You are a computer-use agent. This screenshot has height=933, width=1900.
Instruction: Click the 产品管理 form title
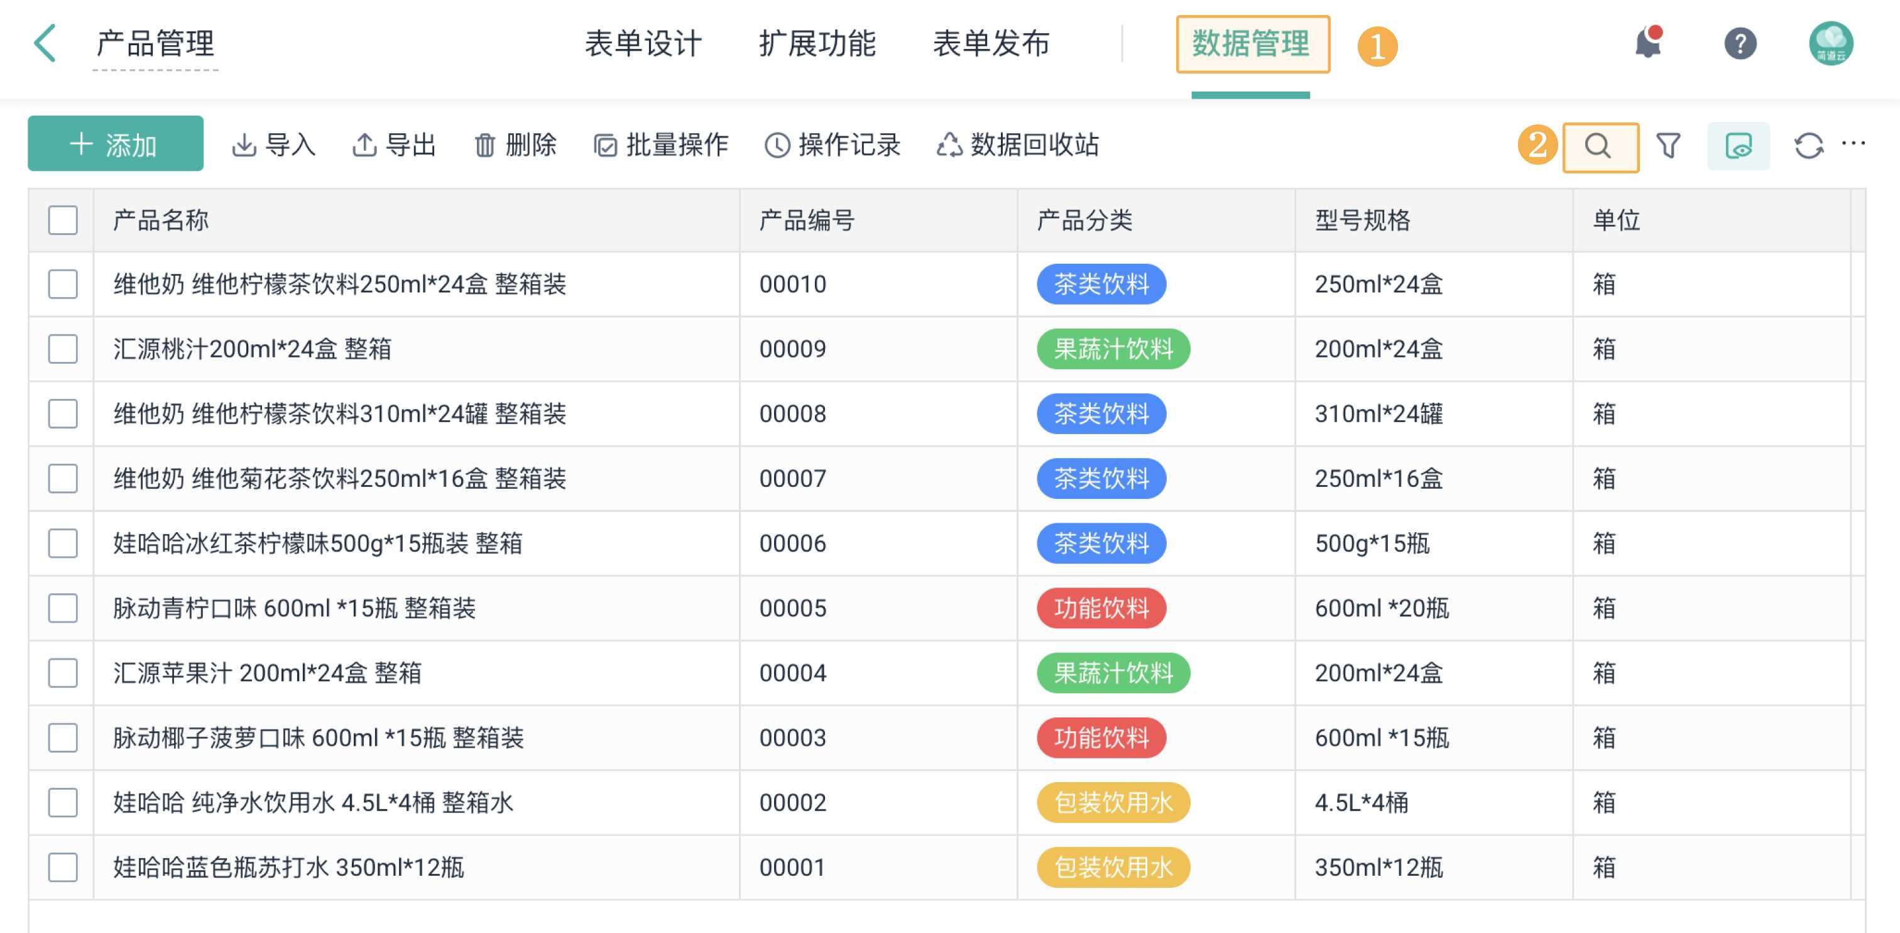click(156, 44)
